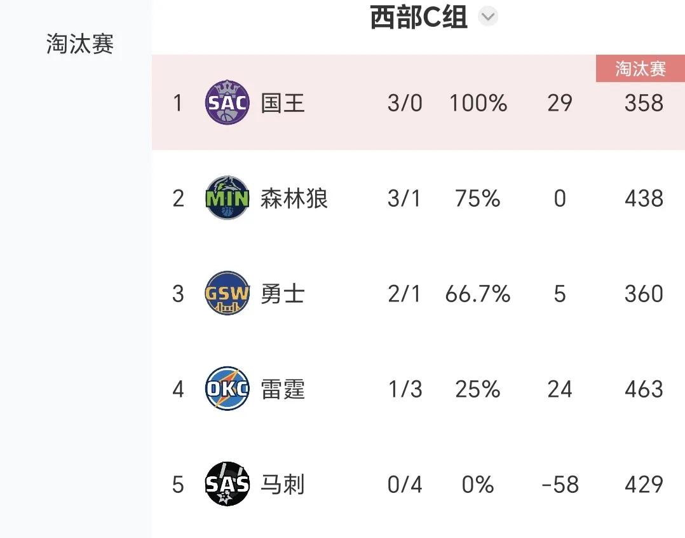685x538 pixels.
Task: Click the Kings 3/0 record cell
Action: (405, 103)
